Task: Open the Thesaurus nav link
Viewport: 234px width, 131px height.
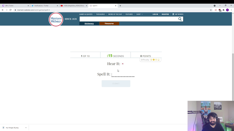Action: [100, 14]
